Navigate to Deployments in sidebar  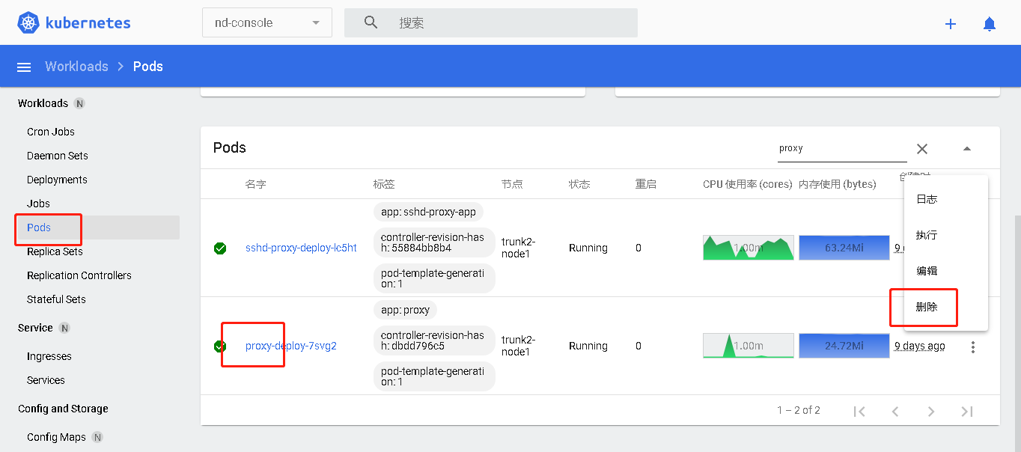[57, 180]
